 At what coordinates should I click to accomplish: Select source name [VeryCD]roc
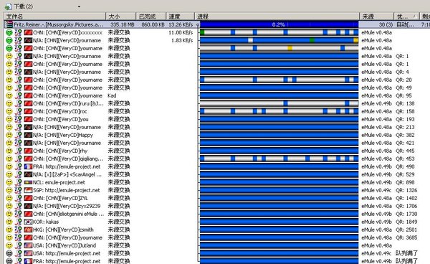60,111
